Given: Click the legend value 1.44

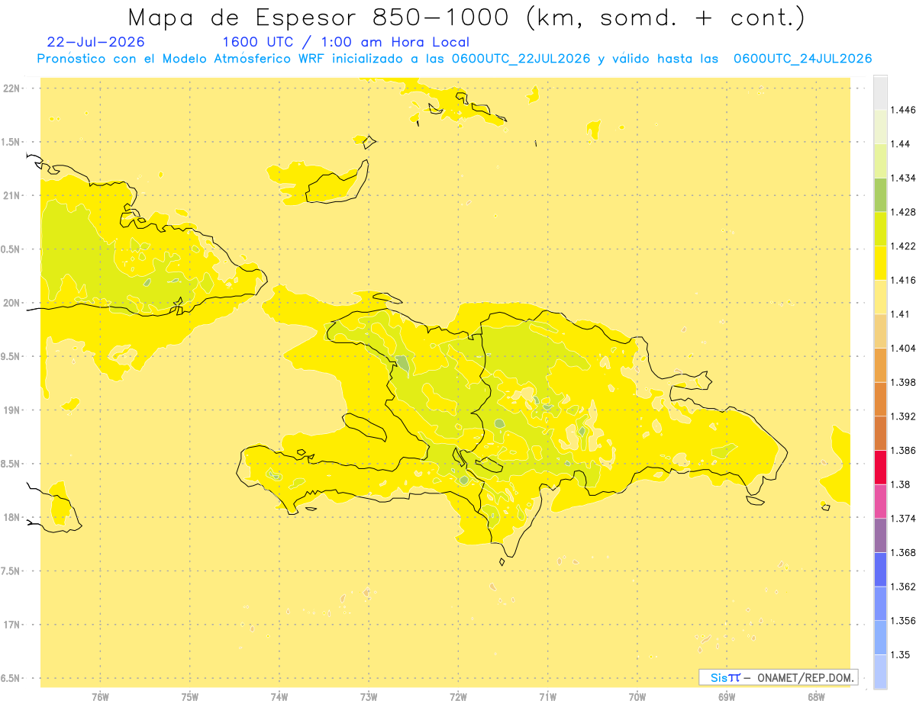Looking at the screenshot, I should point(900,143).
